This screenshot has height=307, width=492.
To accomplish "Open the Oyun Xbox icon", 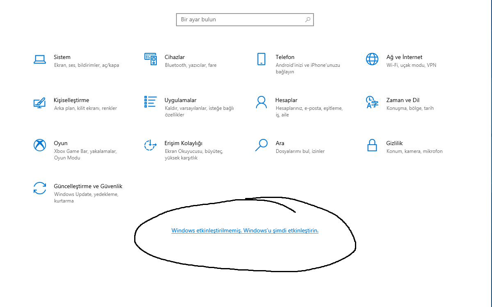I will 40,145.
